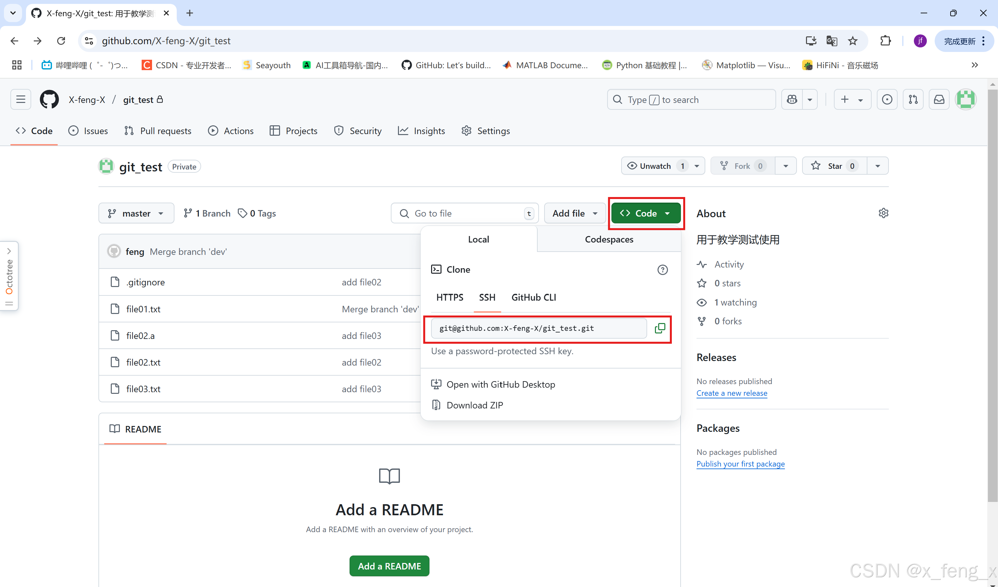Expand the Add file dropdown
The width and height of the screenshot is (998, 587).
[575, 213]
